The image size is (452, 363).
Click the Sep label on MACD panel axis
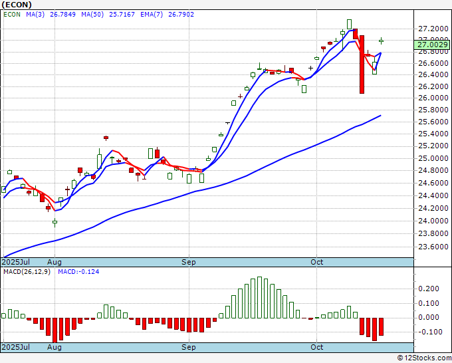(x=189, y=347)
